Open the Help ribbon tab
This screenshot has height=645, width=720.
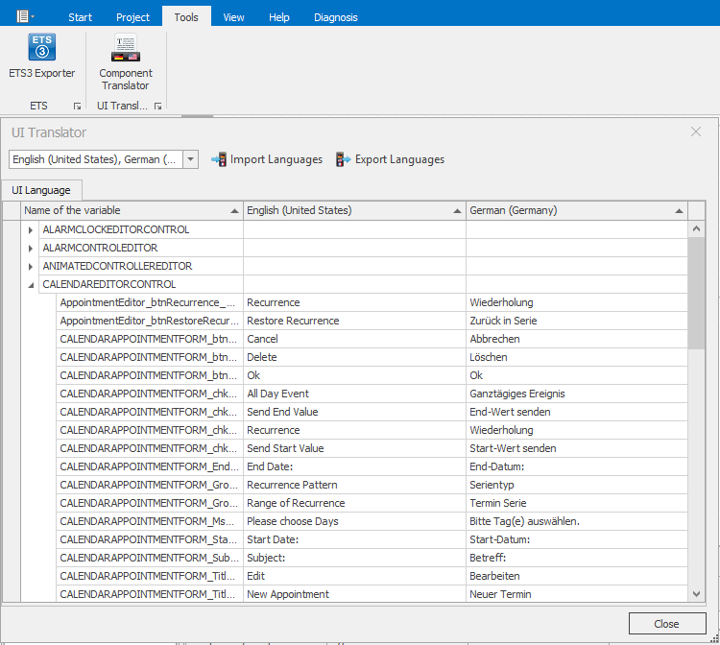[278, 17]
